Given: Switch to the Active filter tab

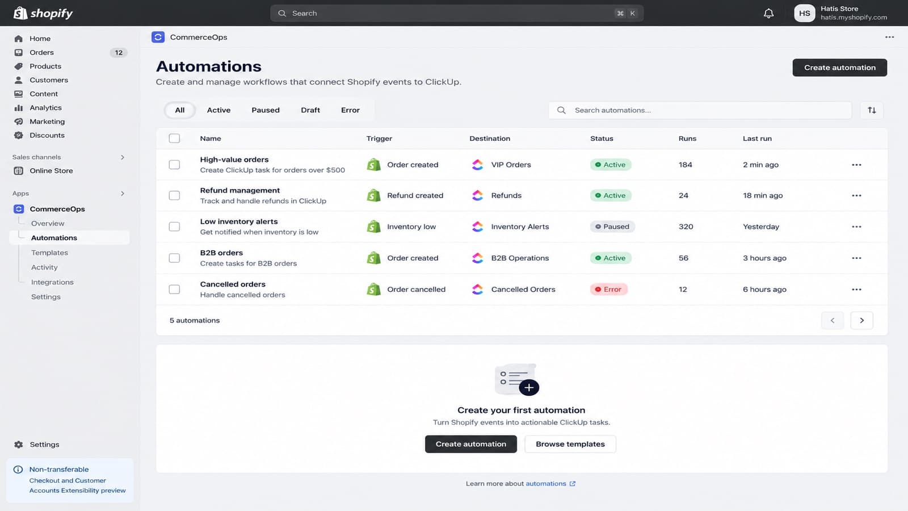Looking at the screenshot, I should [x=218, y=110].
